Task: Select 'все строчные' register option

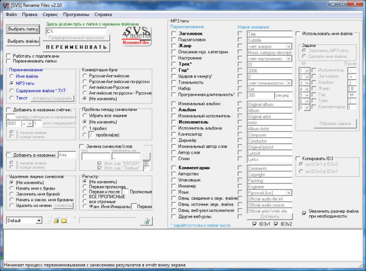Action: click(x=85, y=201)
